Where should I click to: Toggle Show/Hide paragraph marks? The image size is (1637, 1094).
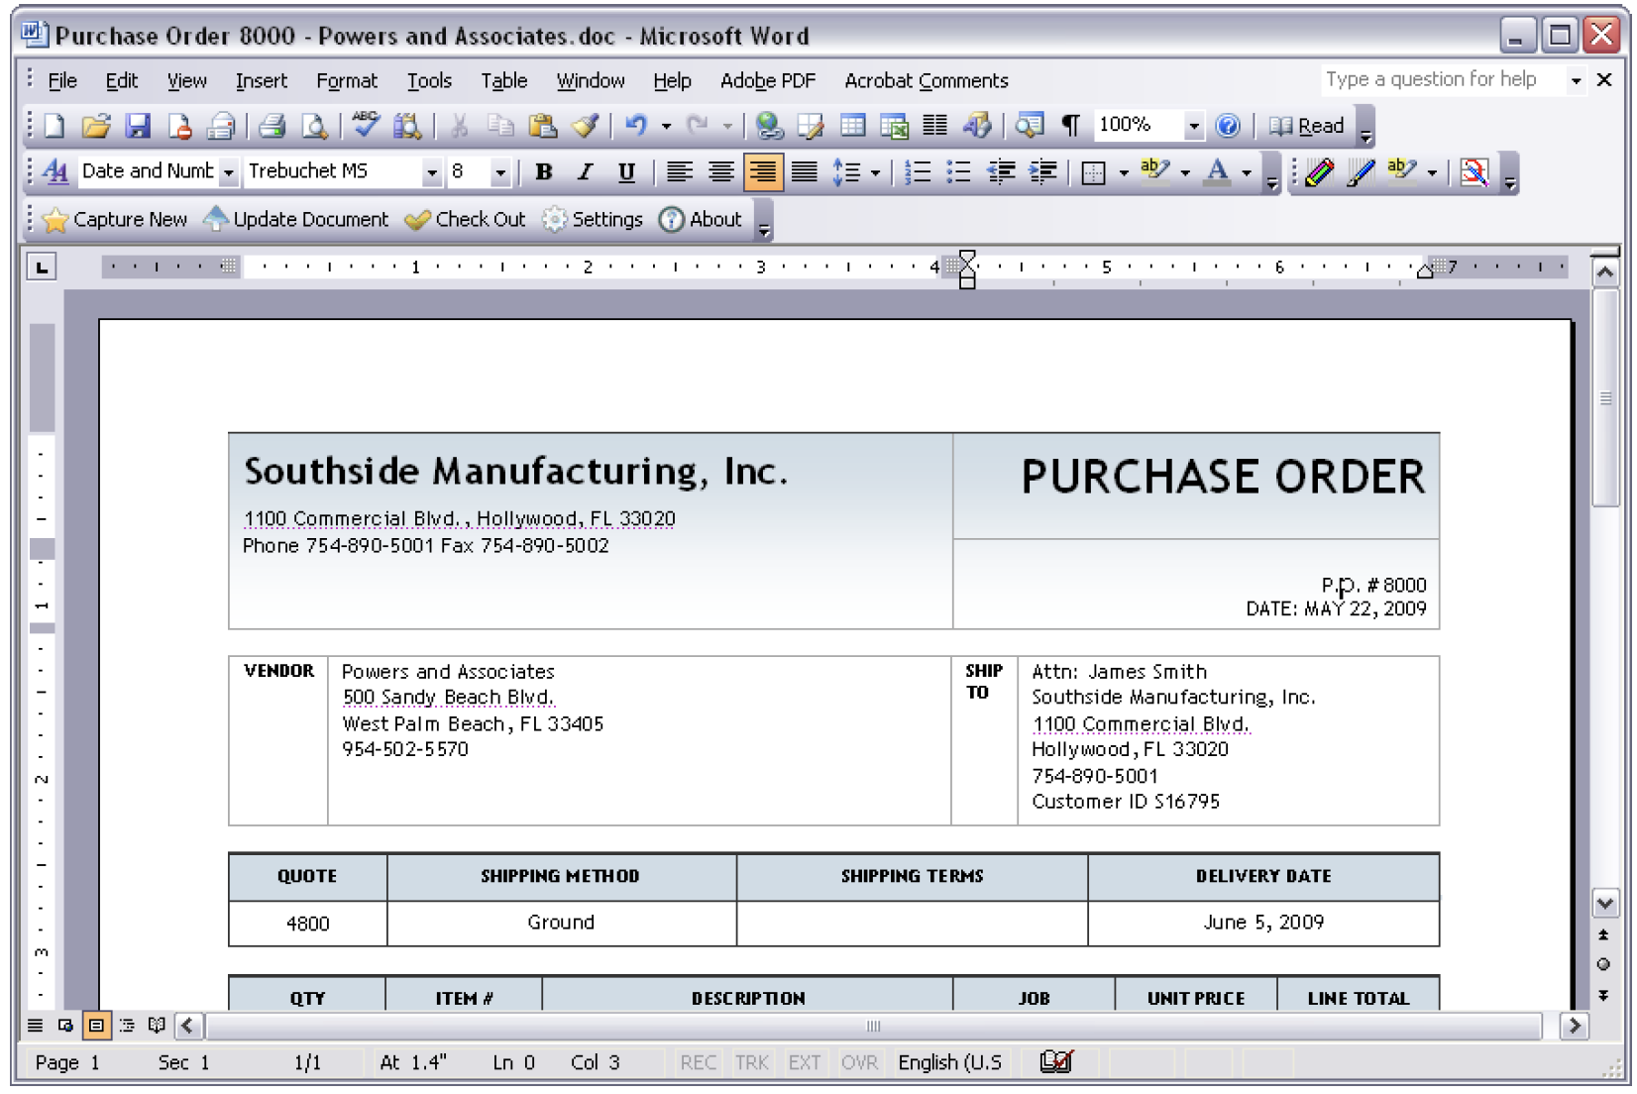point(1070,126)
